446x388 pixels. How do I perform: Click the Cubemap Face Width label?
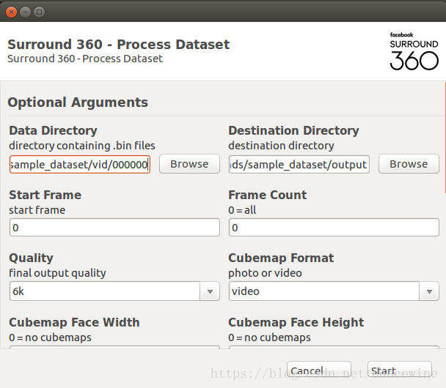[74, 322]
